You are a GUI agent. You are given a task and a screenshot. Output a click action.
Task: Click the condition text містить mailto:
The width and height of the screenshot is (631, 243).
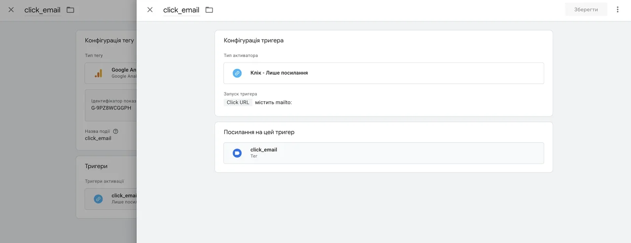pyautogui.click(x=274, y=102)
